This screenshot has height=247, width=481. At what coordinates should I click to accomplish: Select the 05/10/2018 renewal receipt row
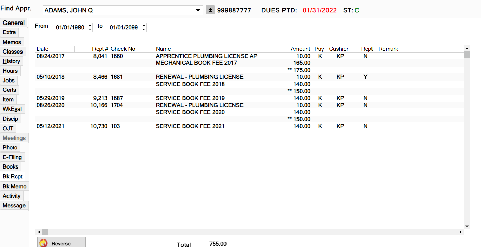tap(200, 77)
